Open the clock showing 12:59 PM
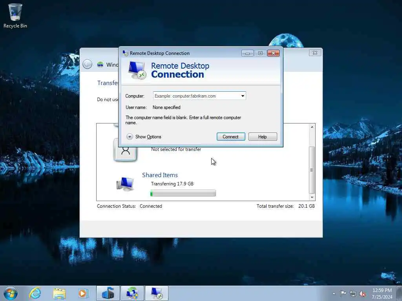 tap(382, 293)
